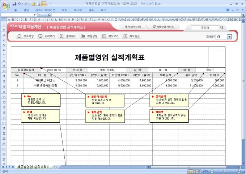Screen dimensions: 246x174
Task: Click into the formula bar
Action: click(x=146, y=15)
